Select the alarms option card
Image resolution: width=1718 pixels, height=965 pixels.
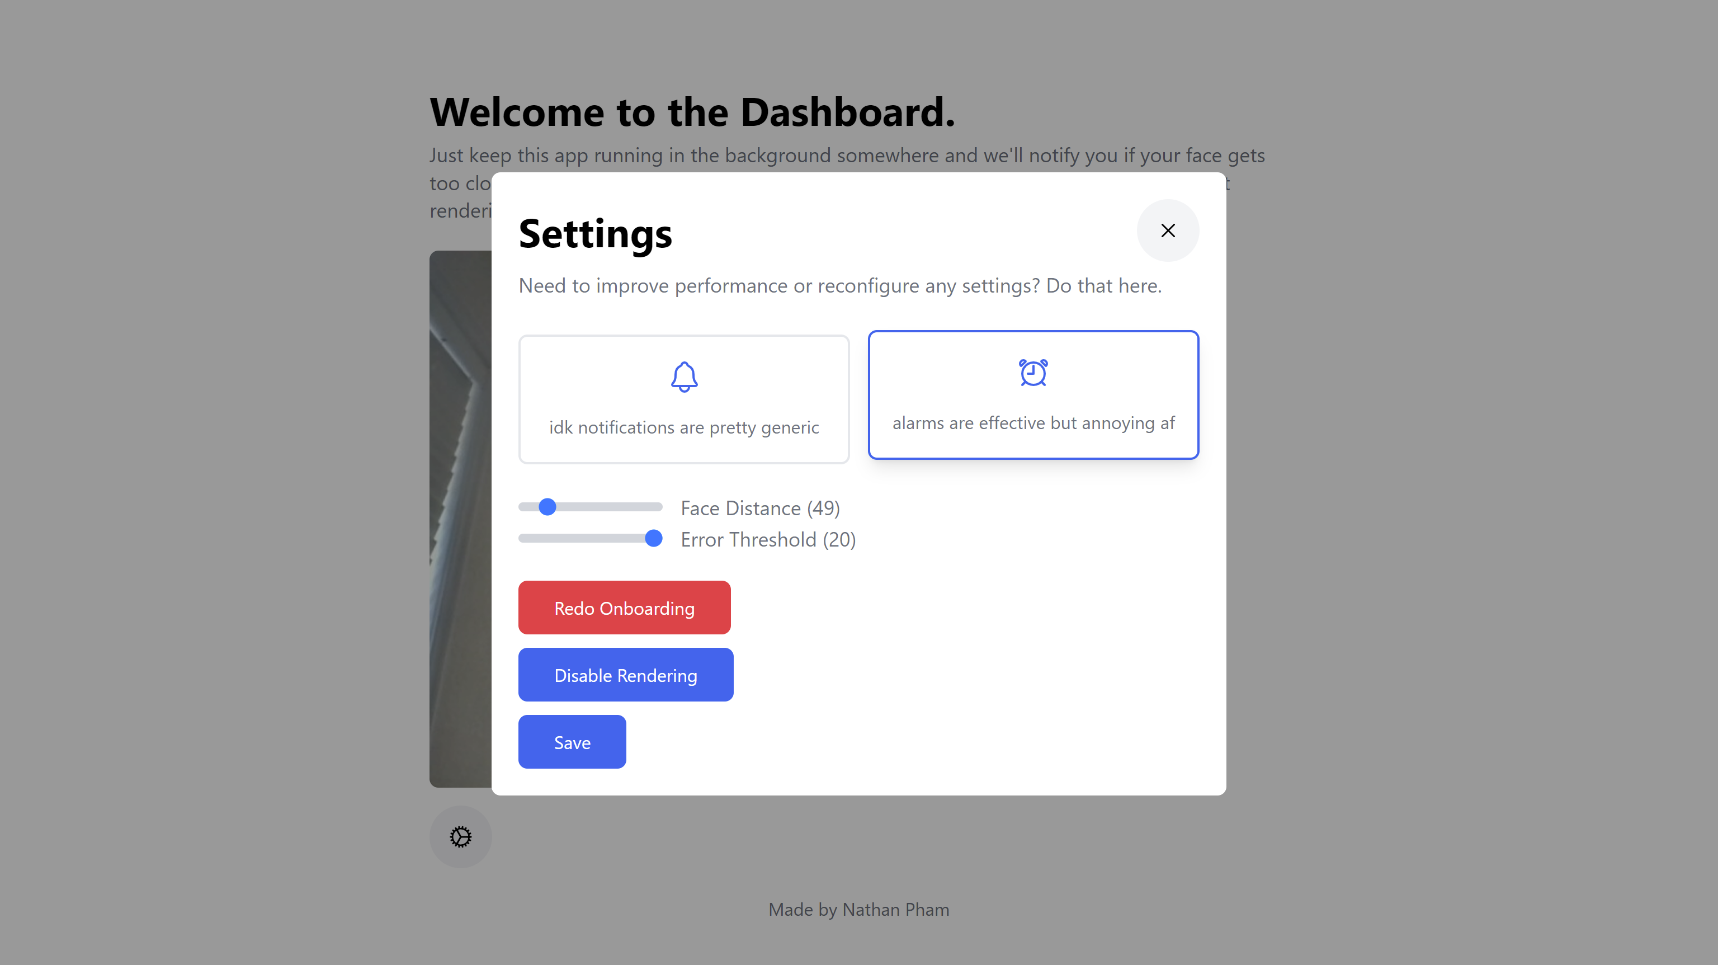pyautogui.click(x=1033, y=395)
